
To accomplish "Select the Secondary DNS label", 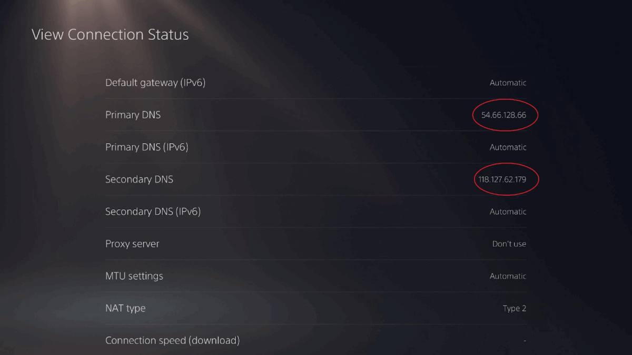I will [x=139, y=179].
